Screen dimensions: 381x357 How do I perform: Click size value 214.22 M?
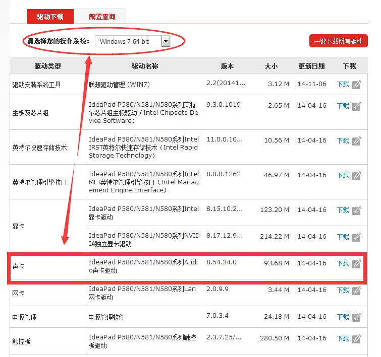pyautogui.click(x=275, y=237)
